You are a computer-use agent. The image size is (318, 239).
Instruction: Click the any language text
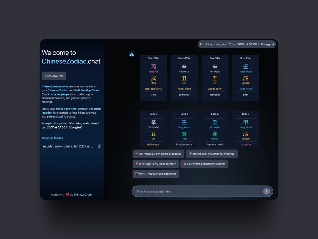60,94
